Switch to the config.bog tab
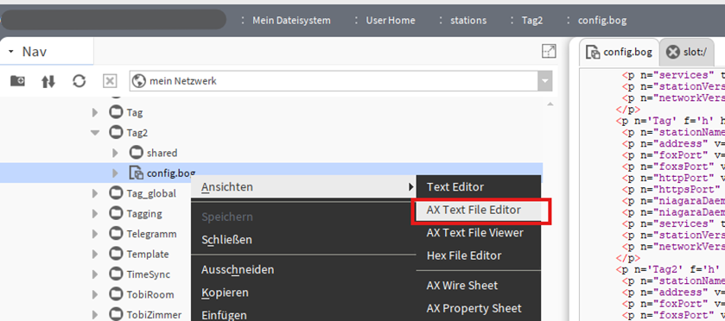The width and height of the screenshot is (725, 321). (619, 52)
